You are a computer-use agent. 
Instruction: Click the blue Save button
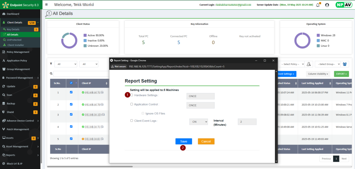pyautogui.click(x=183, y=141)
